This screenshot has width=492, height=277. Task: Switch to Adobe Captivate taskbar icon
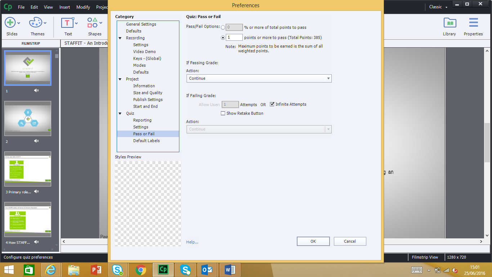[163, 270]
